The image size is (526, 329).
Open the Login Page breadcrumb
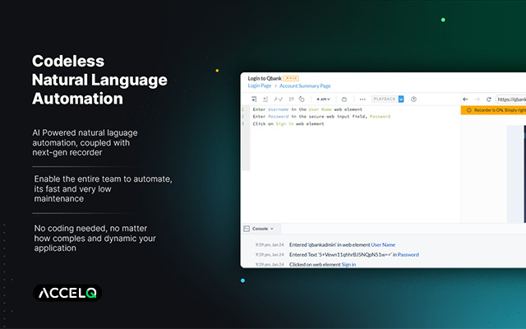click(x=260, y=86)
